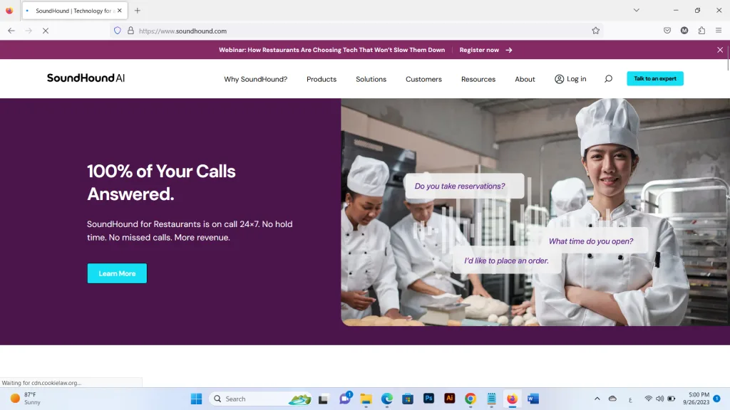Open the Extensions puzzle icon
Viewport: 730px width, 410px height.
[701, 31]
